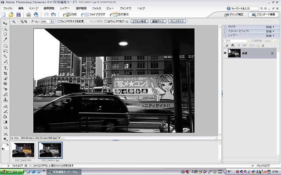Select the Eraser tool
This screenshot has height=175, width=281.
click(x=5, y=106)
